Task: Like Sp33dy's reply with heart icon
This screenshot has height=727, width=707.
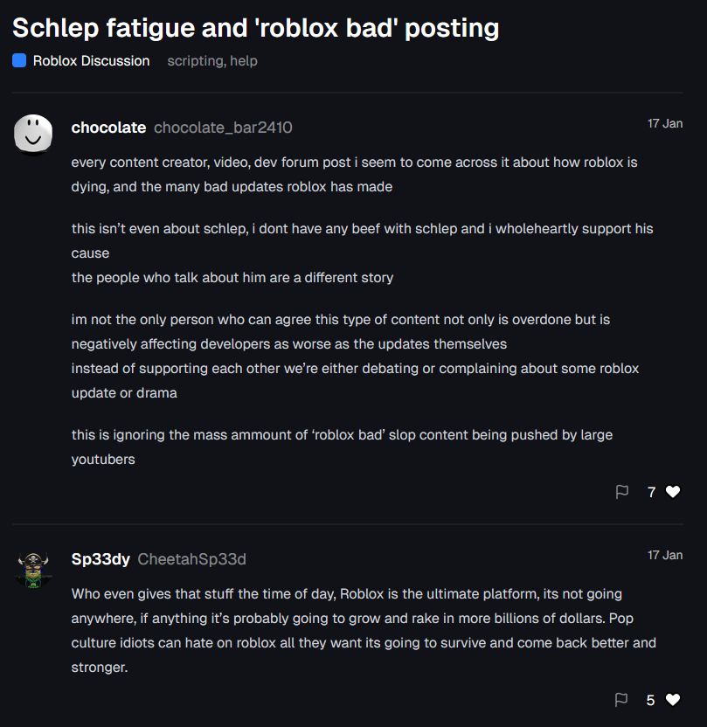Action: [673, 699]
